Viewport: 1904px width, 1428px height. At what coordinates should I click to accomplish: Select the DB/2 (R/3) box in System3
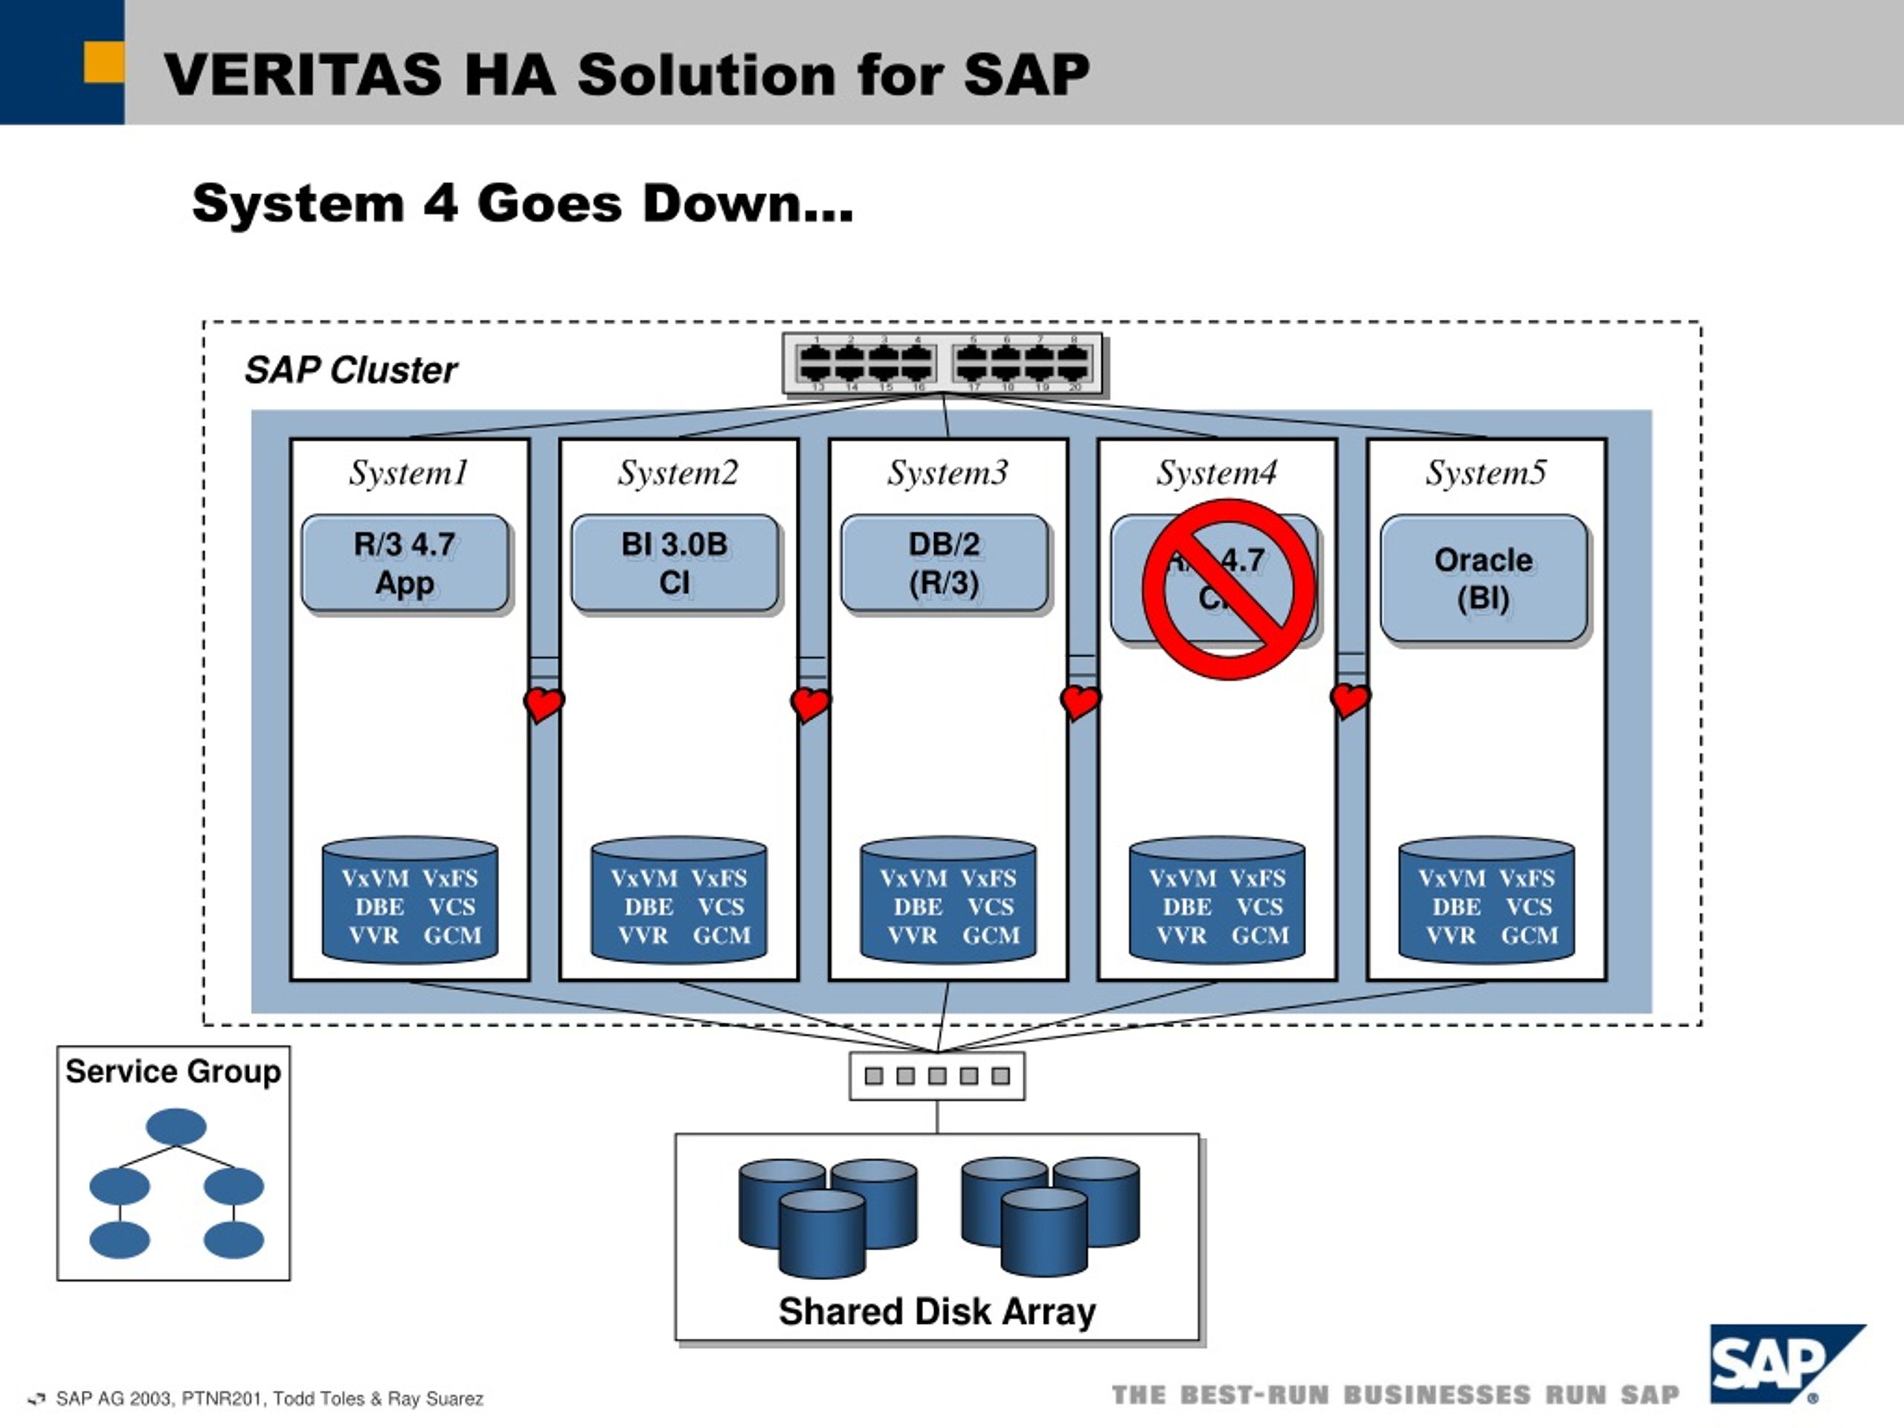pos(945,564)
